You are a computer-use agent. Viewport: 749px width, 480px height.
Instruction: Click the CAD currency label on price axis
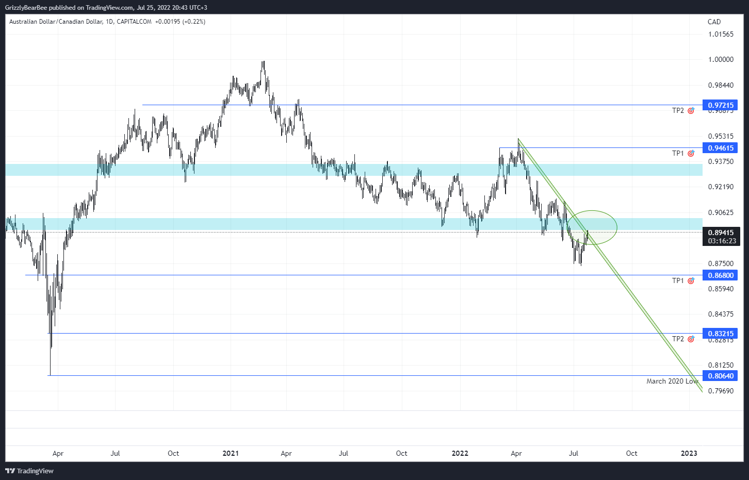coord(714,22)
